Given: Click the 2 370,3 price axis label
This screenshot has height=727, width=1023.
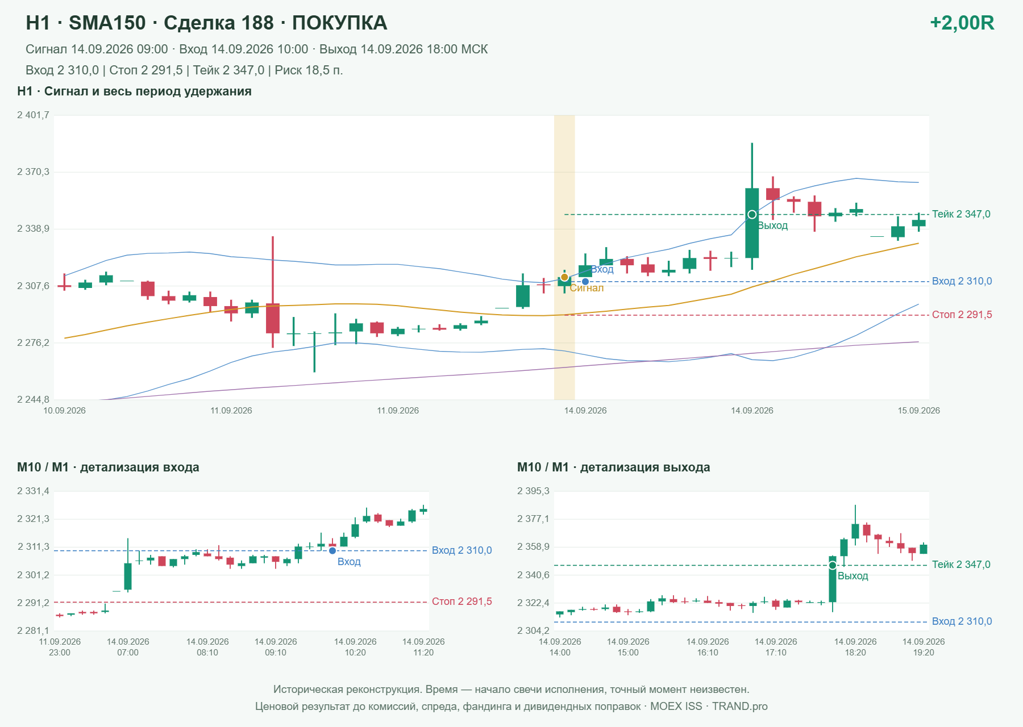Looking at the screenshot, I should click(x=33, y=172).
